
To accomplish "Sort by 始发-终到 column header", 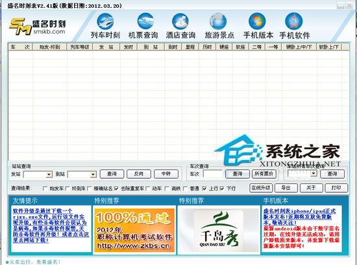I will coord(49,47).
